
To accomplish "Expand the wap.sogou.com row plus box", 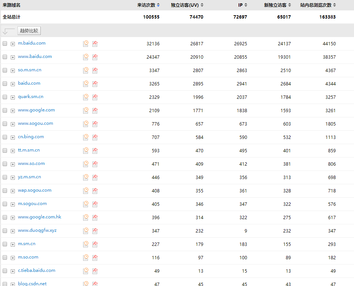I will point(13,191).
